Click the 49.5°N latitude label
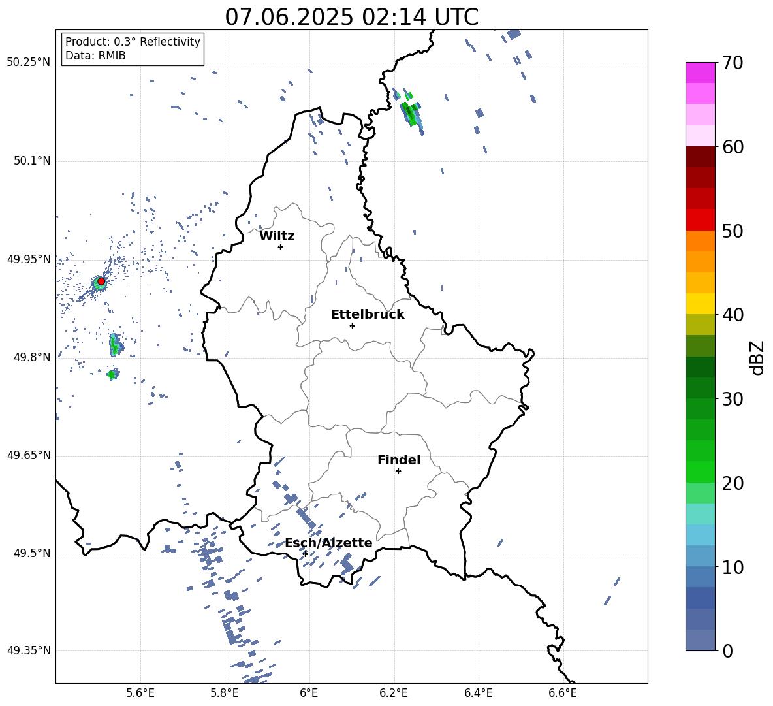Image resolution: width=773 pixels, height=706 pixels. pos(31,553)
